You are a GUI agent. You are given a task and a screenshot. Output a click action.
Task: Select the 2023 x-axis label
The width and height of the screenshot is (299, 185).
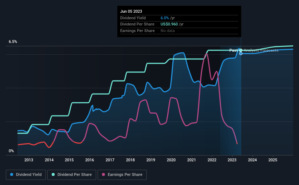(x=232, y=160)
